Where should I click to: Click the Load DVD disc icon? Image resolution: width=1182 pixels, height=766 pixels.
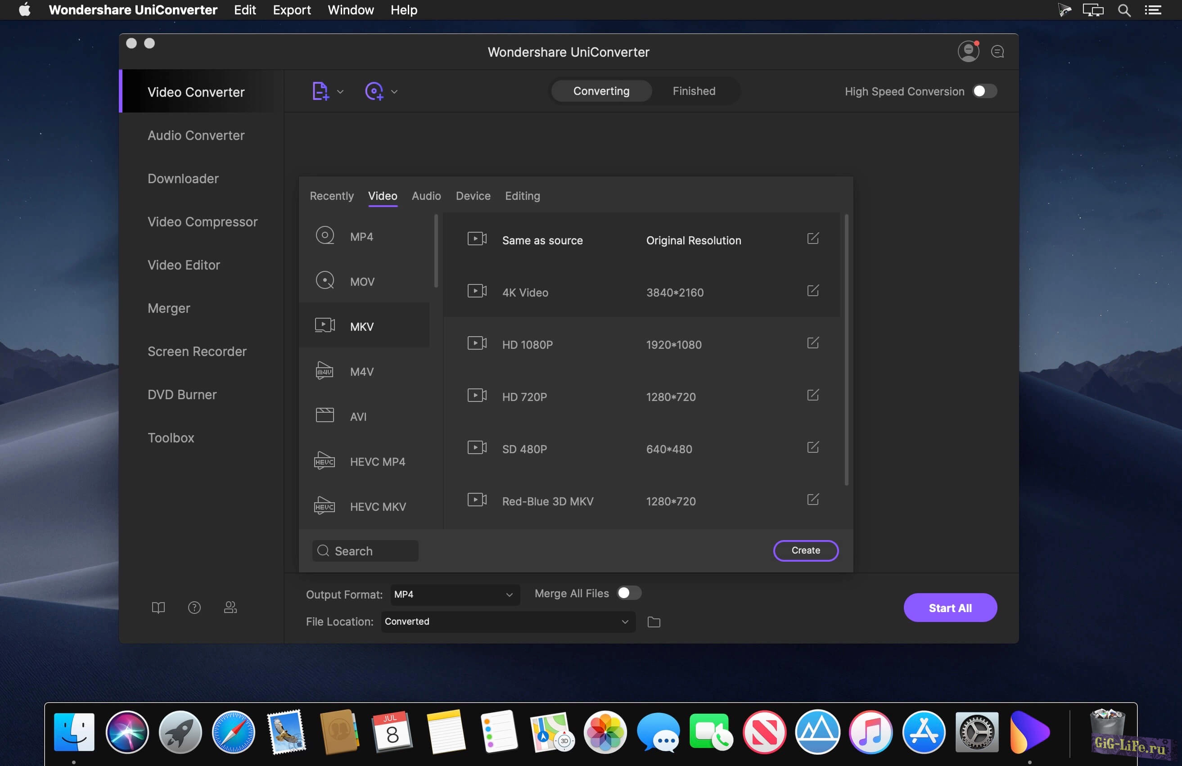tap(374, 91)
